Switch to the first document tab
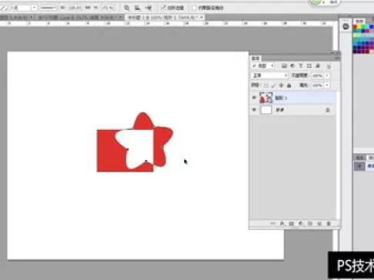The height and width of the screenshot is (280, 374). 16,18
